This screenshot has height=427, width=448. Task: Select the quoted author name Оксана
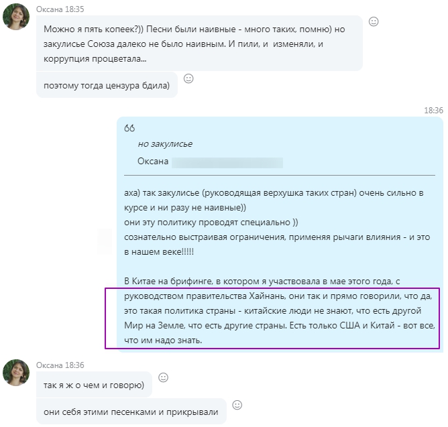[x=153, y=161]
